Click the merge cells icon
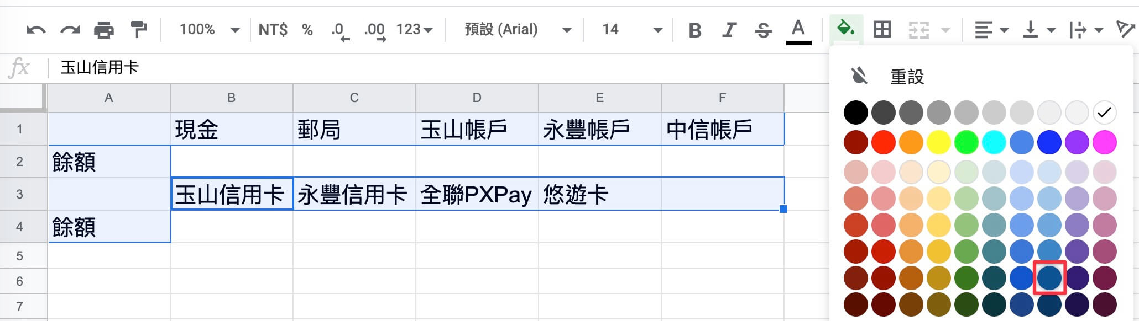 pyautogui.click(x=918, y=30)
